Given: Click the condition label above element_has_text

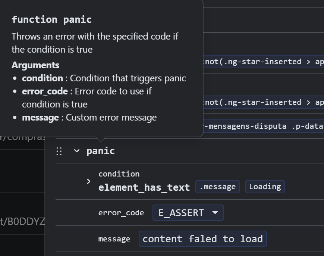Looking at the screenshot, I should coord(119,174).
